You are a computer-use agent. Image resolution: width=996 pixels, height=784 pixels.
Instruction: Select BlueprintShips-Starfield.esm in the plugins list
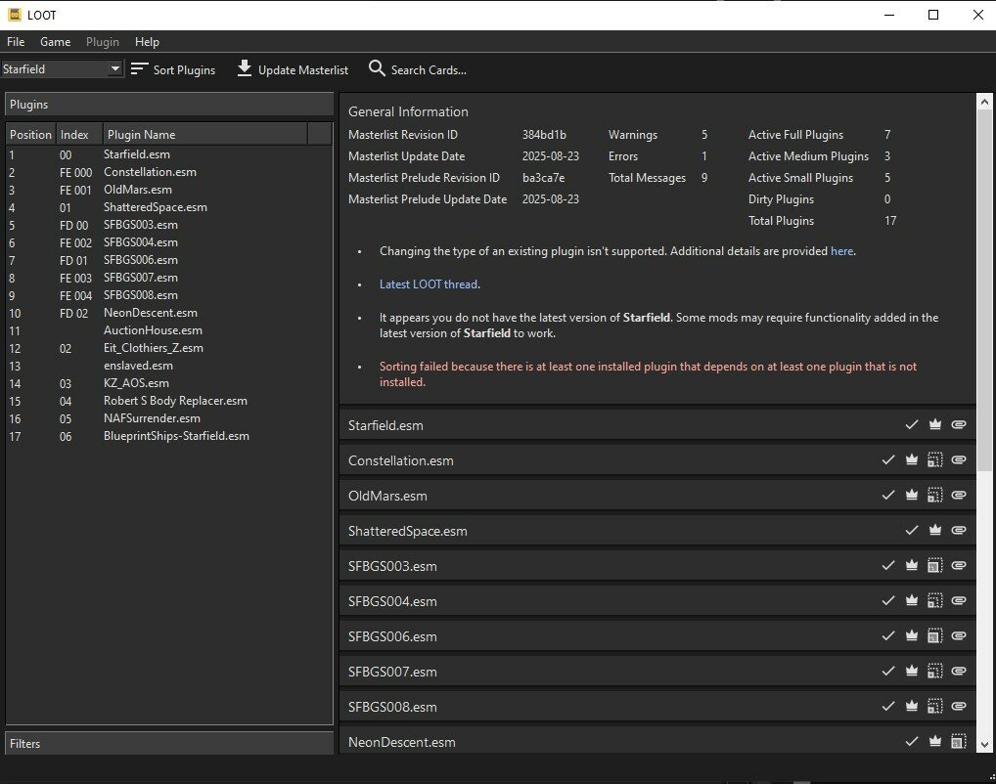(169, 436)
